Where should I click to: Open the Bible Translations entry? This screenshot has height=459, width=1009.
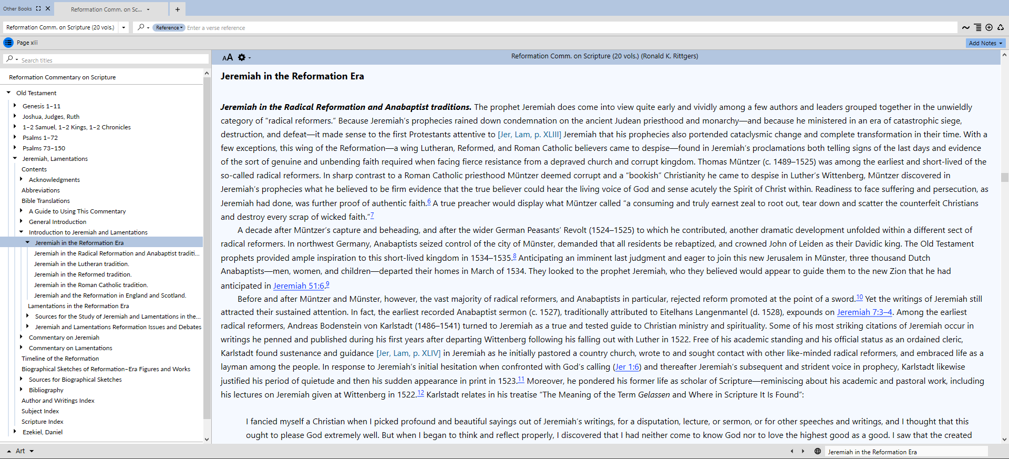click(x=46, y=201)
